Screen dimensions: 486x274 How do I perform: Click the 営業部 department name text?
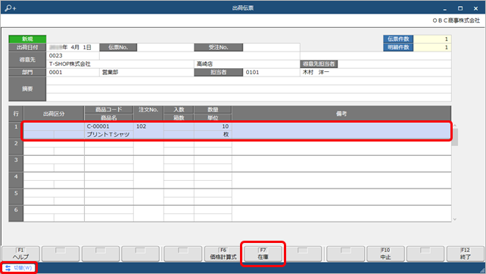point(110,72)
